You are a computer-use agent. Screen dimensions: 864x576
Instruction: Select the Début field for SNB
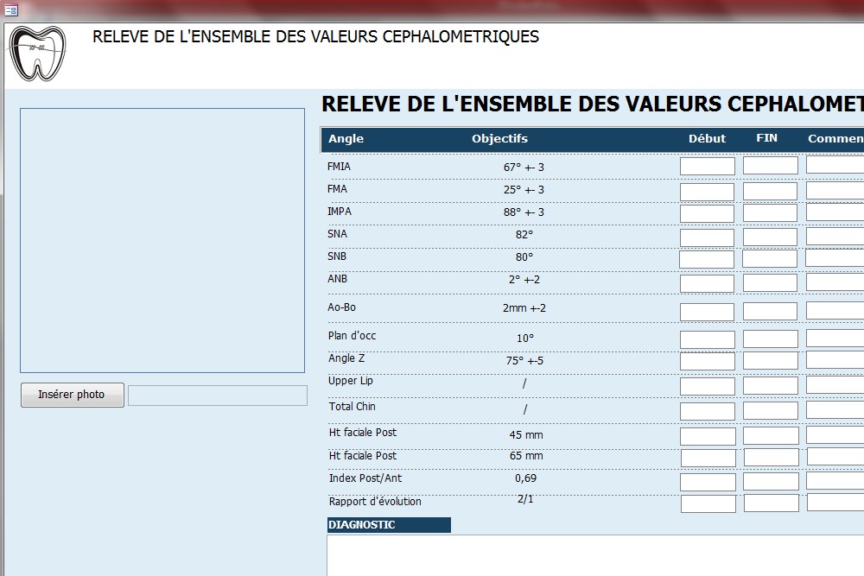click(706, 259)
